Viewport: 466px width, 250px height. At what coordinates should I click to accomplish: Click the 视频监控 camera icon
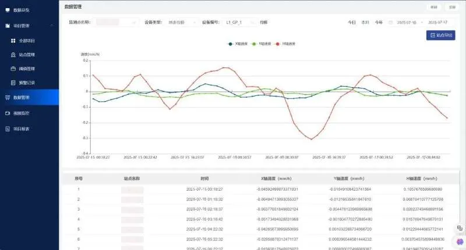tap(8, 113)
